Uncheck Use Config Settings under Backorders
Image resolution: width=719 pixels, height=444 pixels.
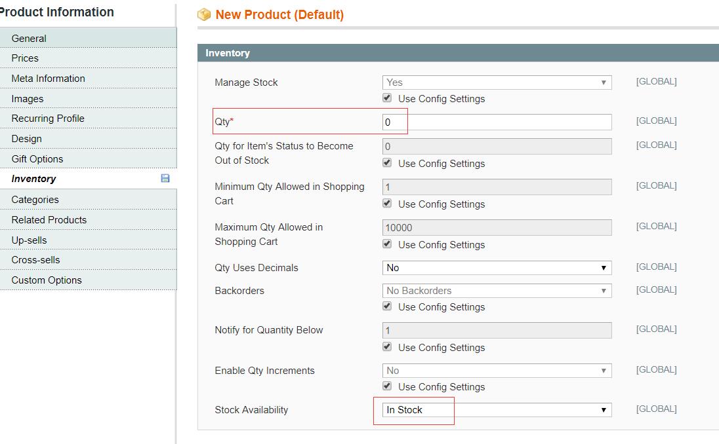[x=387, y=306]
